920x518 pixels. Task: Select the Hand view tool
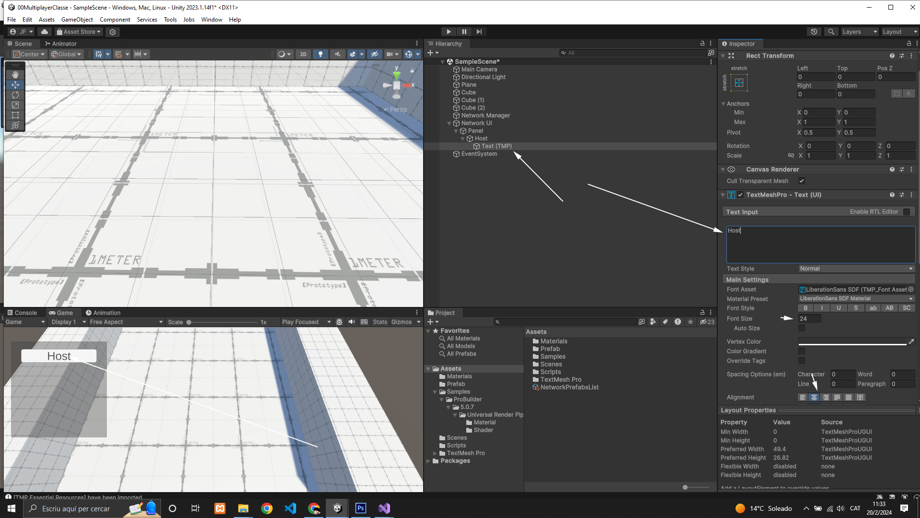[x=15, y=75]
